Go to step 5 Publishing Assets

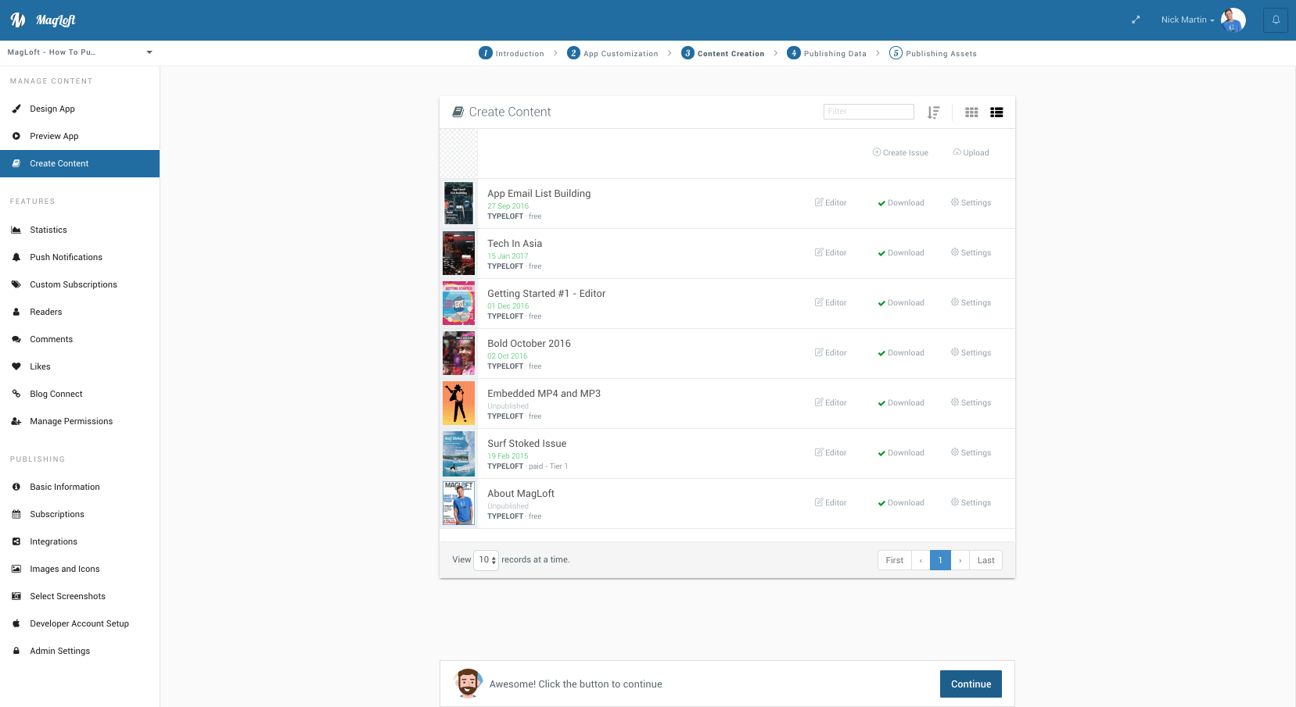click(933, 53)
